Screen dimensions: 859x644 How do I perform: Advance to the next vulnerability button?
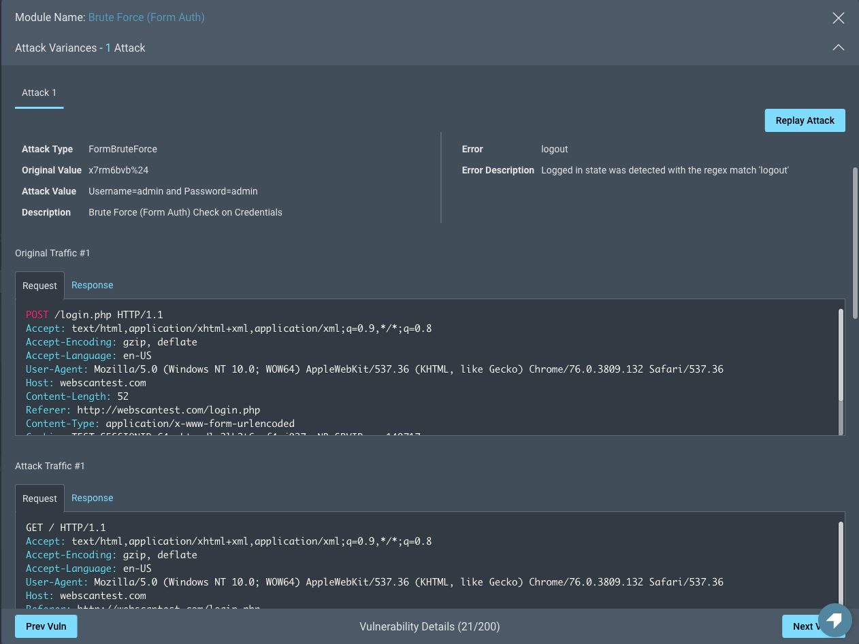[x=803, y=626]
